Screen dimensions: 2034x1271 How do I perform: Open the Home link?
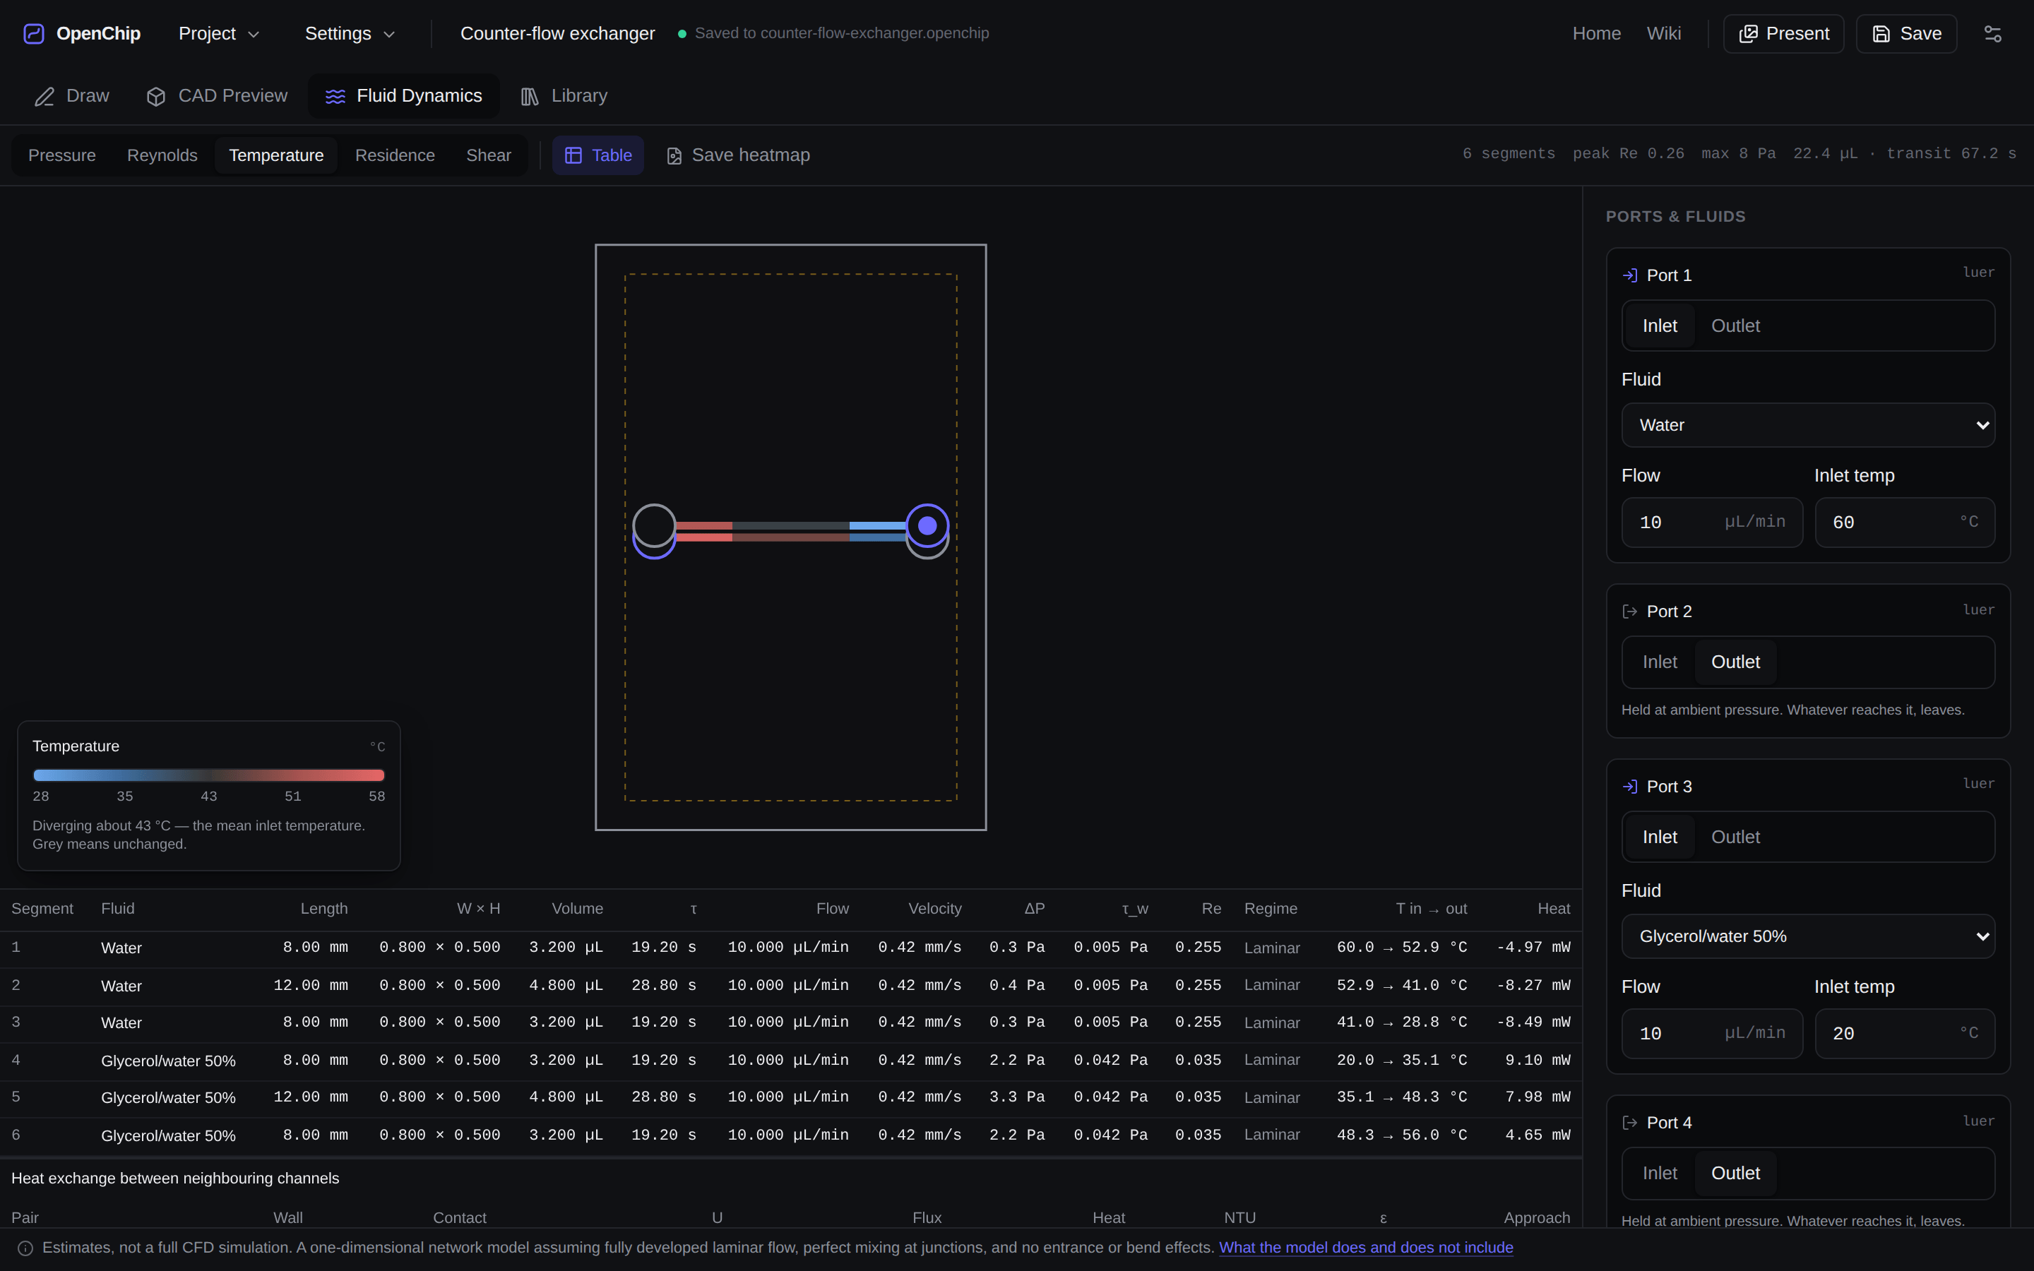pyautogui.click(x=1596, y=34)
